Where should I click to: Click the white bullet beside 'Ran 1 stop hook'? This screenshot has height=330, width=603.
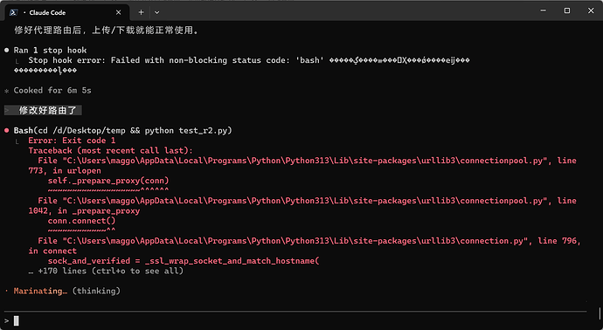click(6, 50)
